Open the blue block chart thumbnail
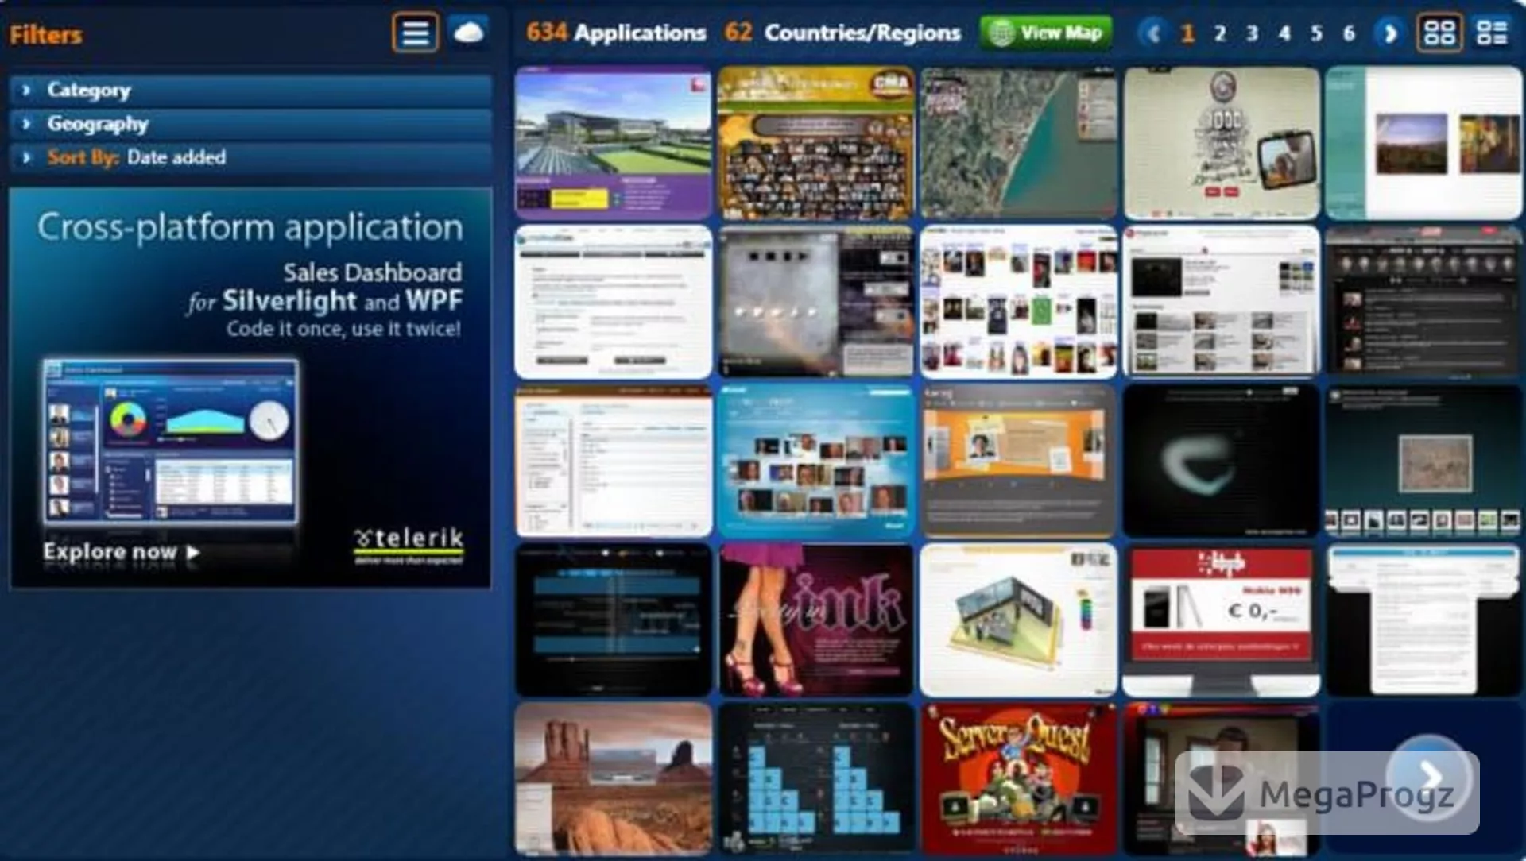The height and width of the screenshot is (861, 1526). pyautogui.click(x=816, y=778)
